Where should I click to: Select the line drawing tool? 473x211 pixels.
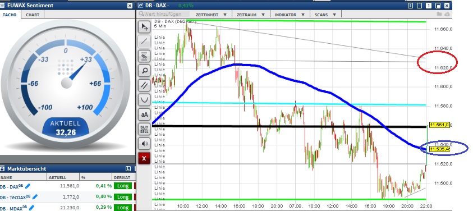[144, 42]
